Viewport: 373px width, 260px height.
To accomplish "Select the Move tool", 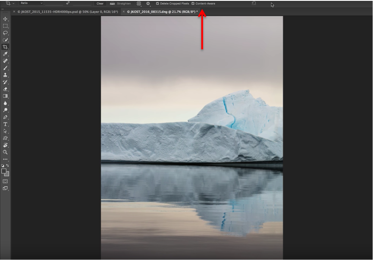I will click(x=6, y=19).
